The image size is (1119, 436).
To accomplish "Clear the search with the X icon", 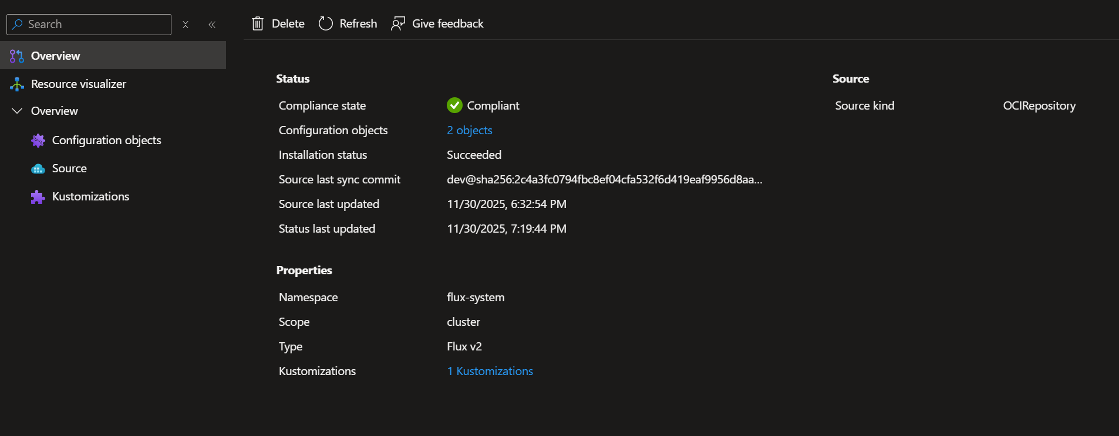I will [x=186, y=25].
